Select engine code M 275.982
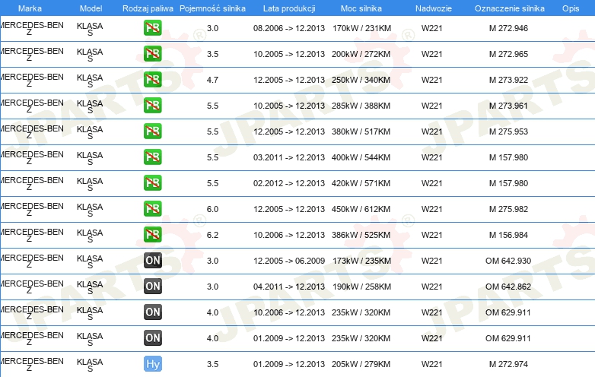The image size is (595, 377). tap(508, 209)
